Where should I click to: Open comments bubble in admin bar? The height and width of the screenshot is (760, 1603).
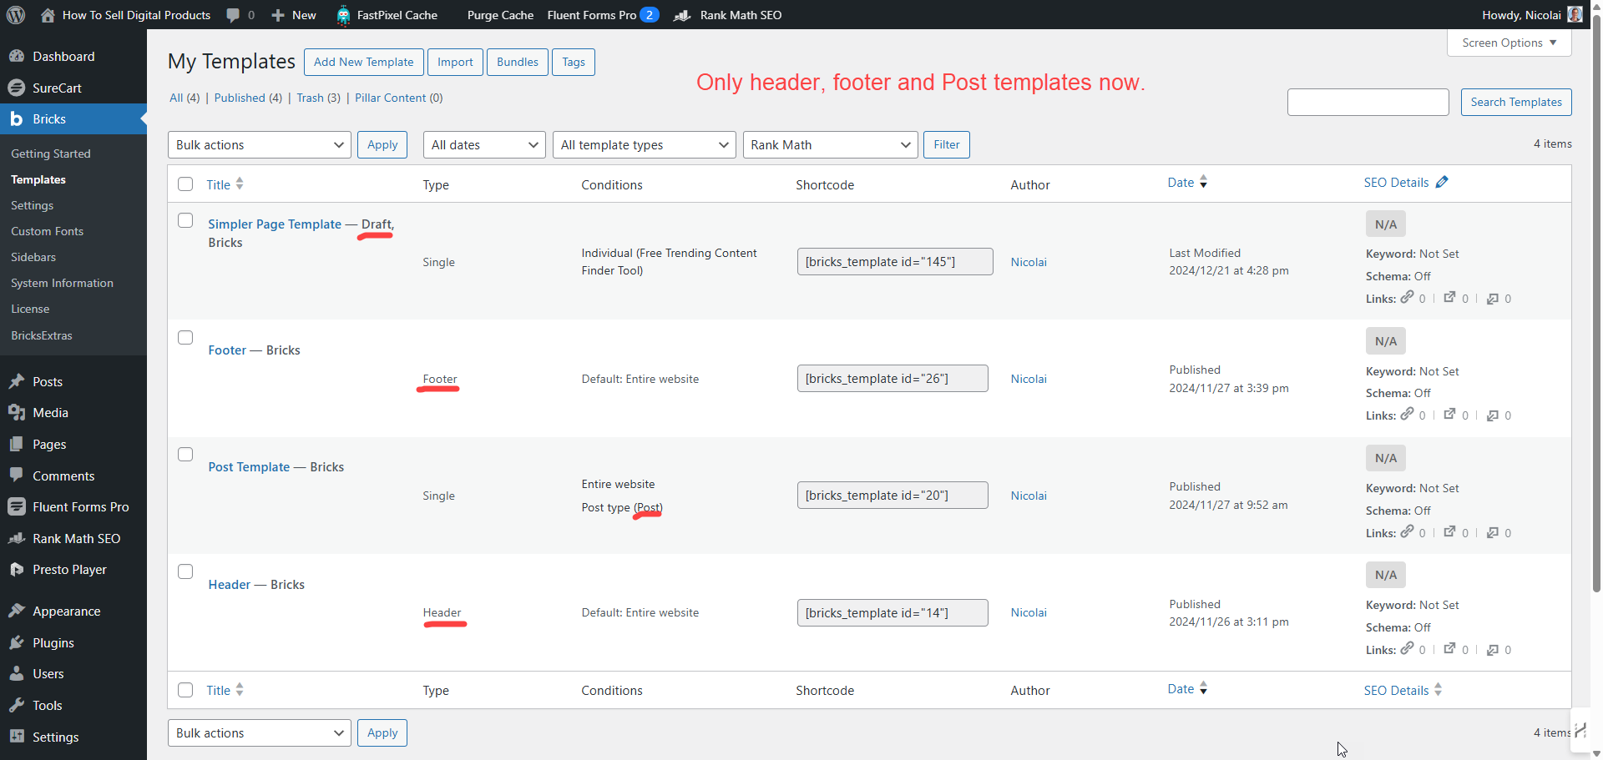tap(233, 15)
